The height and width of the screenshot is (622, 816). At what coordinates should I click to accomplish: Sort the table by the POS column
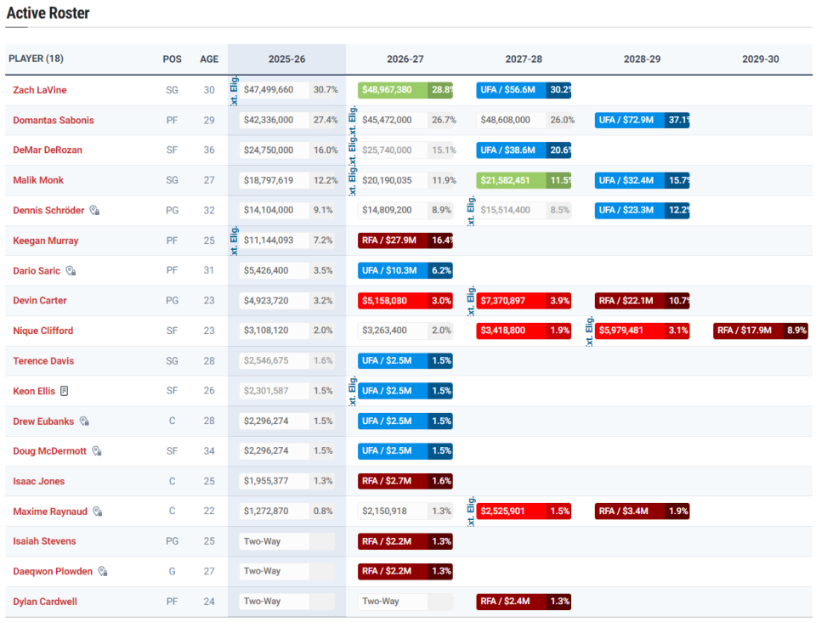172,59
